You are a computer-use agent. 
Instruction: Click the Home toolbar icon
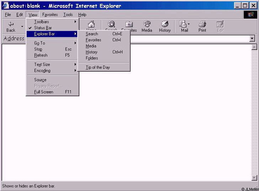click(91, 24)
